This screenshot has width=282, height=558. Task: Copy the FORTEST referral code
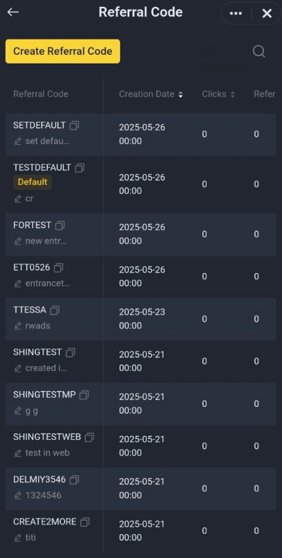coord(60,225)
